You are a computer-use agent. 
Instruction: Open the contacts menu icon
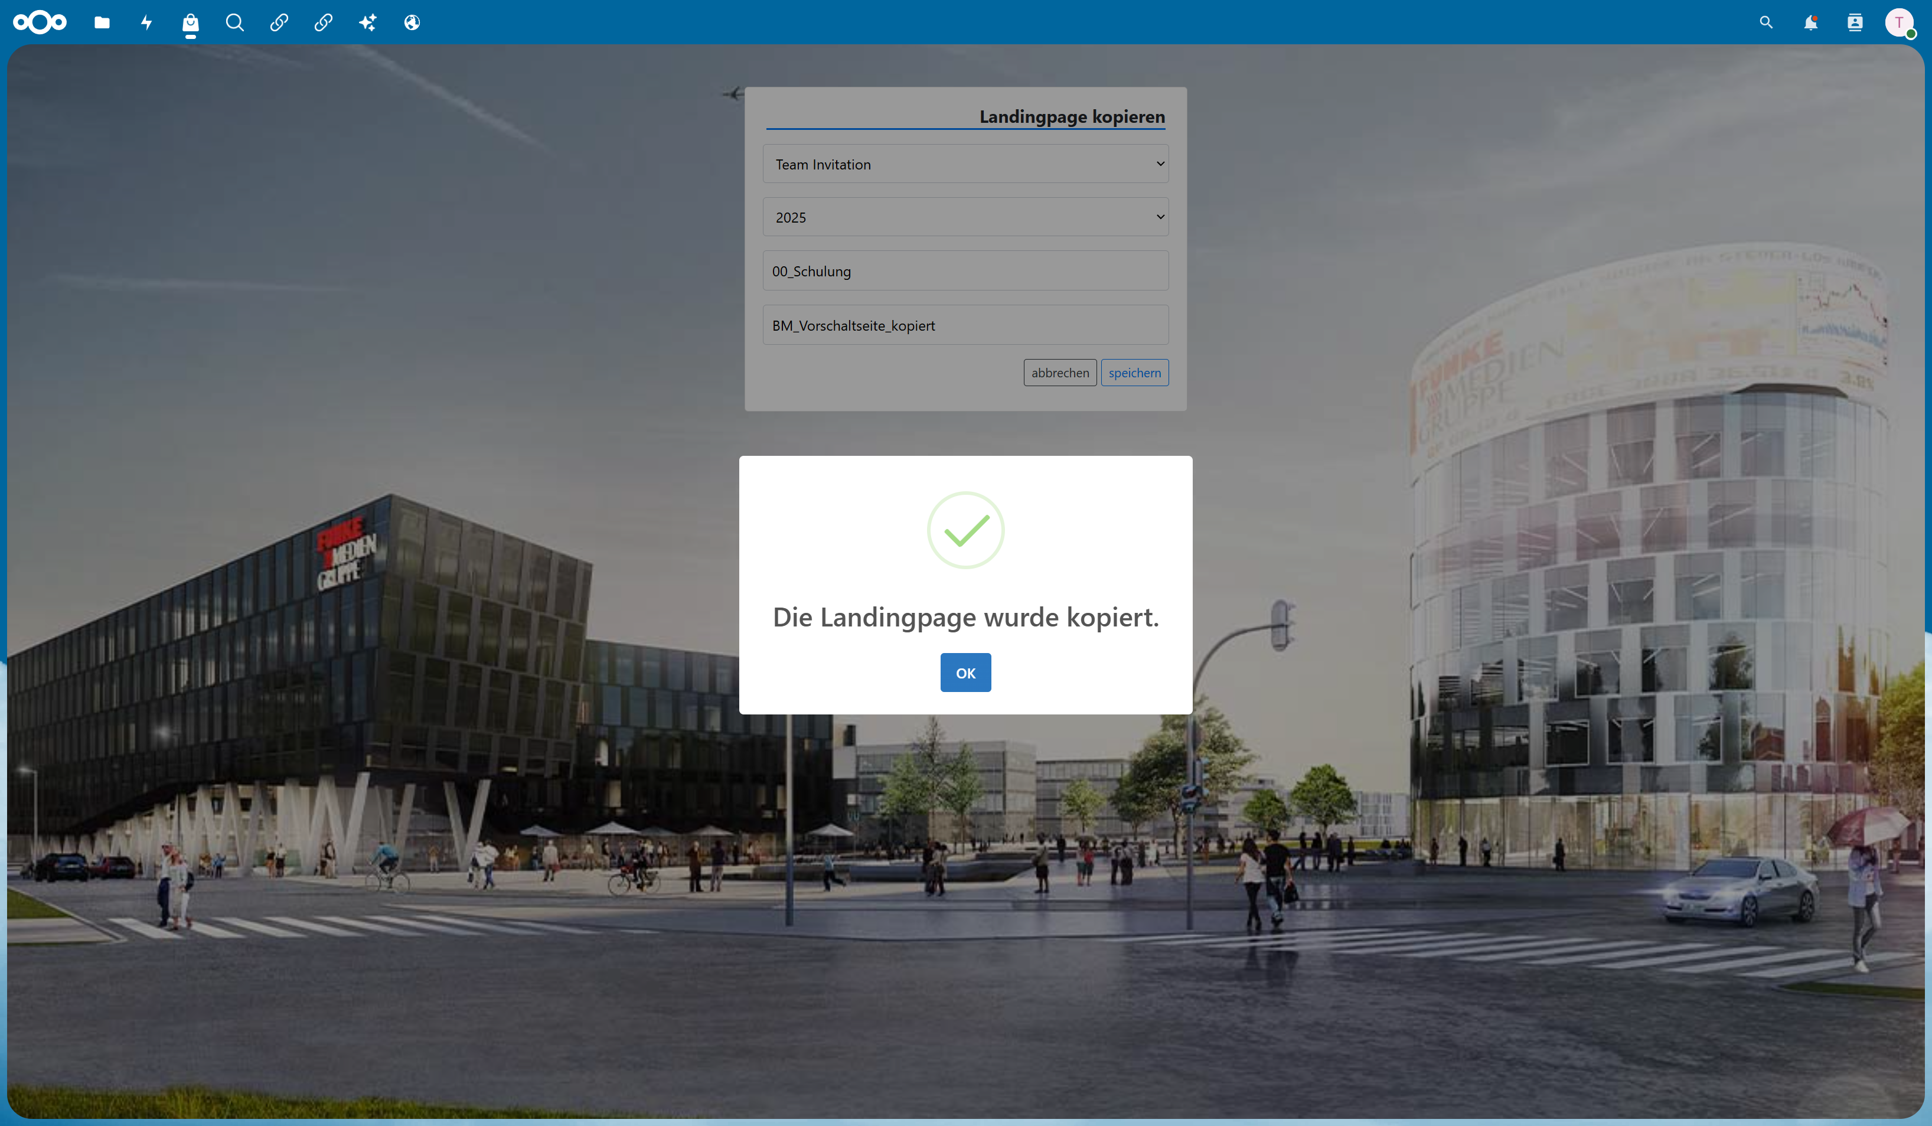1855,22
